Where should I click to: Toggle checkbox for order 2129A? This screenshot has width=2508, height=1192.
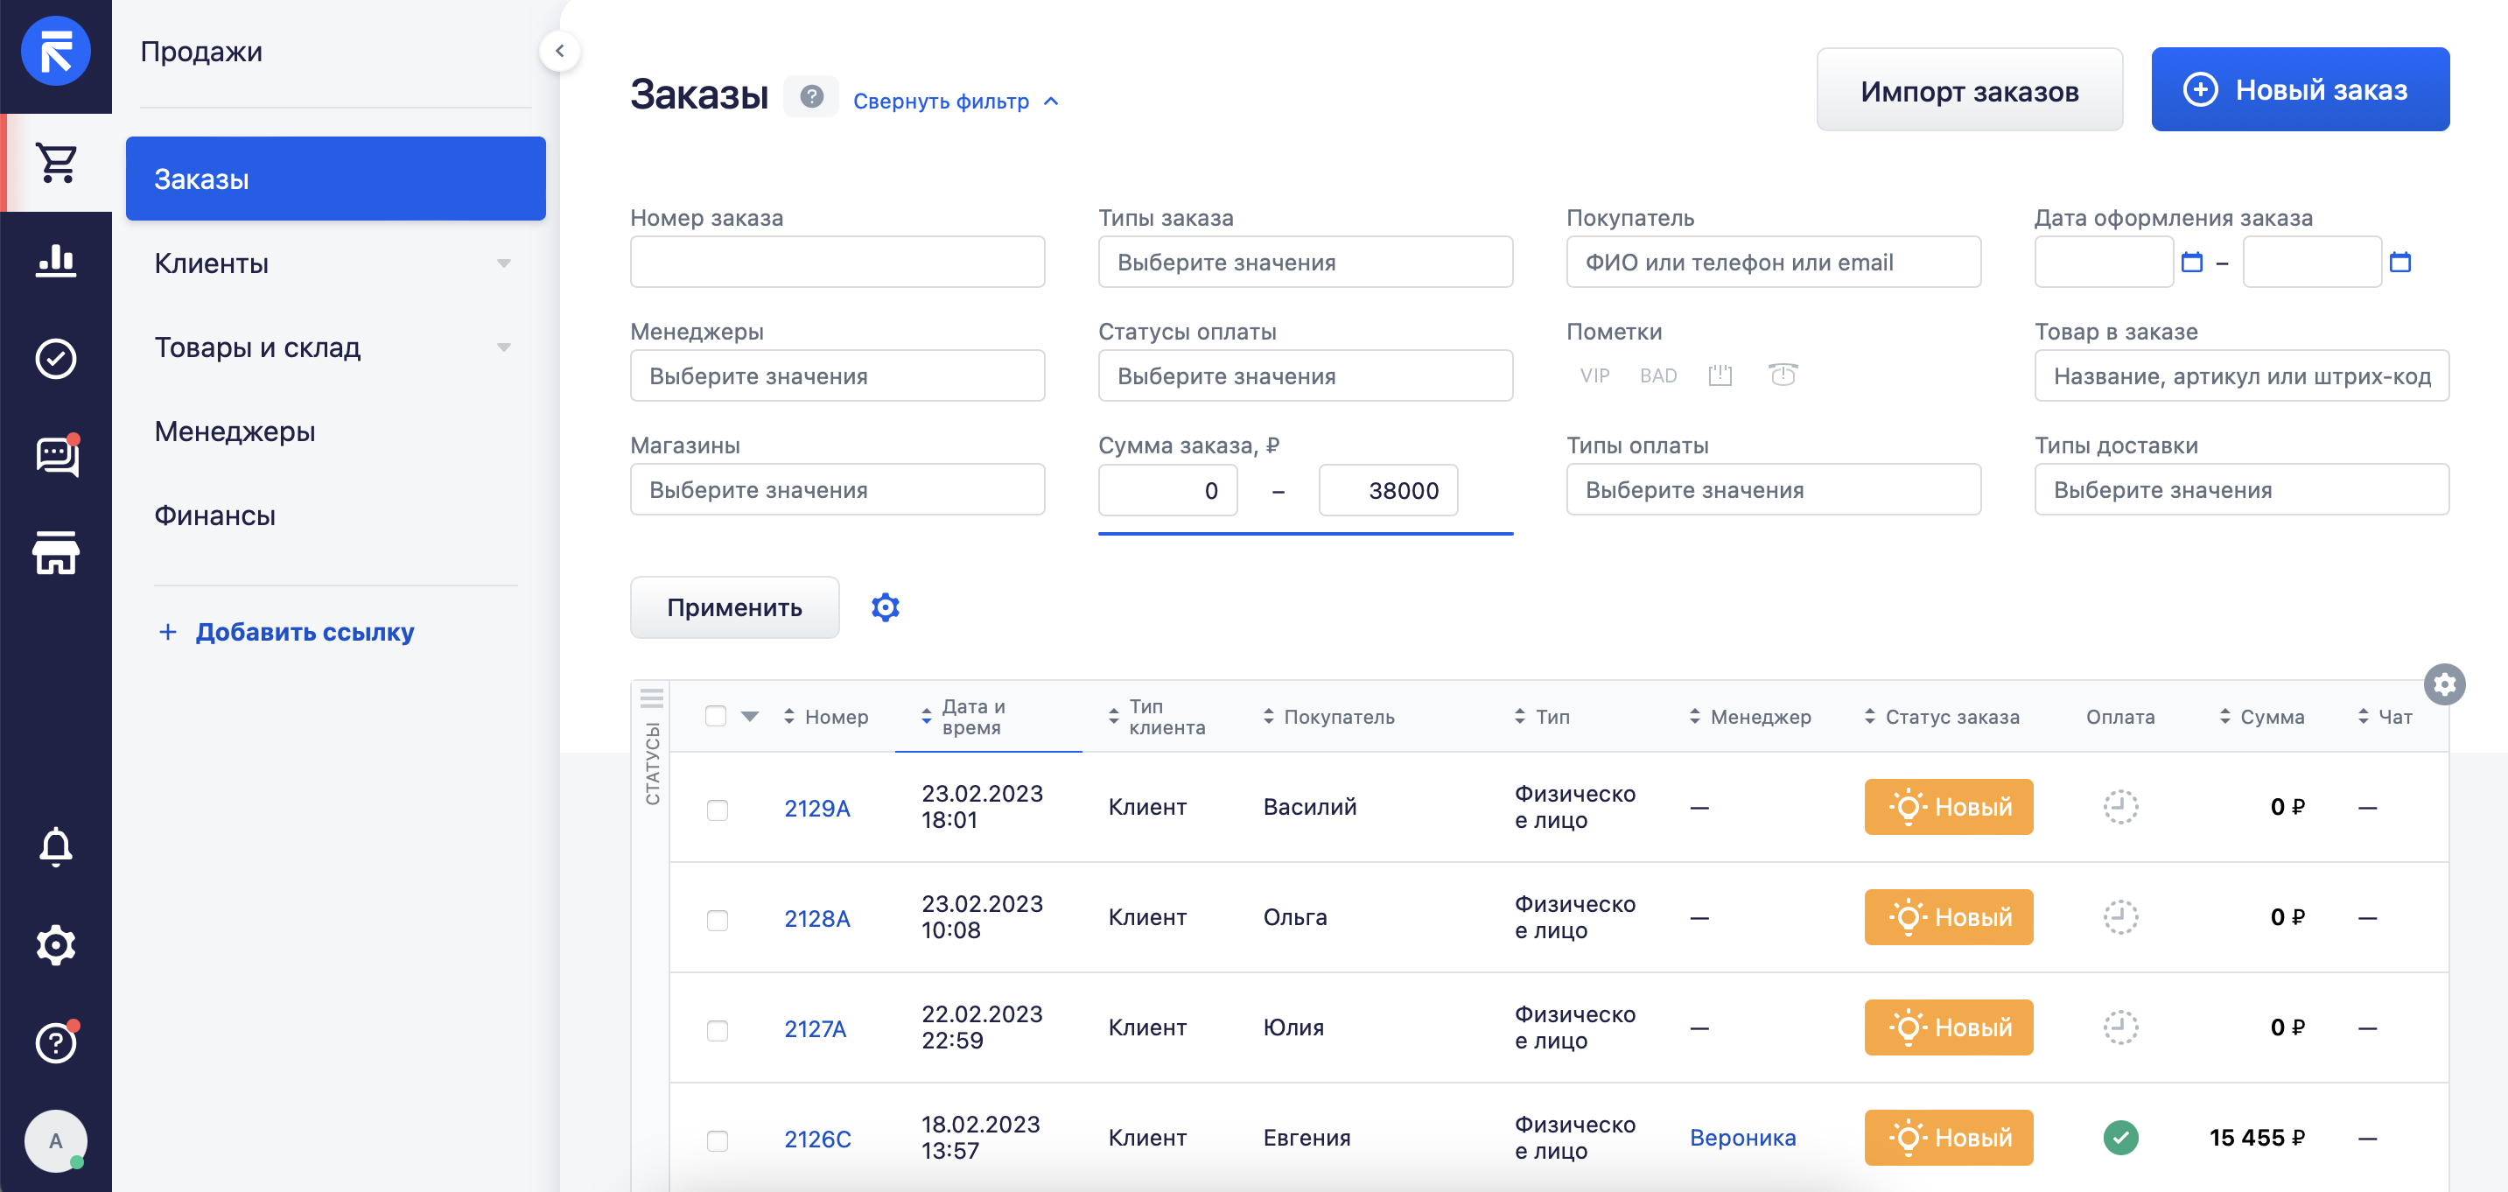coord(717,810)
